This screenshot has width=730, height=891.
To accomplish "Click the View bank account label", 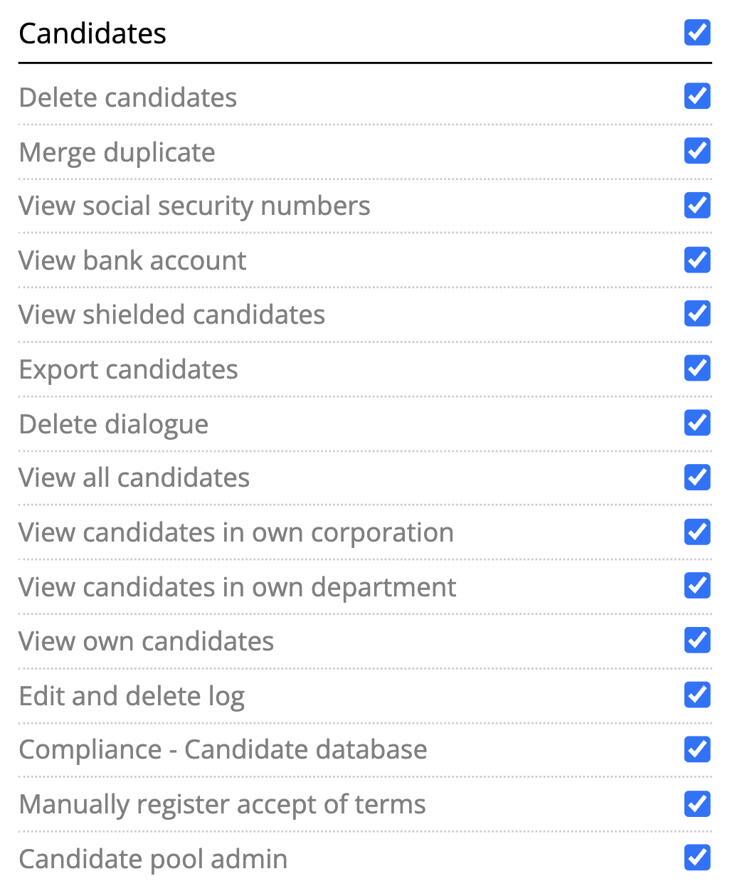I will pos(132,260).
